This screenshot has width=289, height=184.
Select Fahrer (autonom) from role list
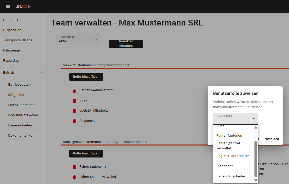pos(230,135)
